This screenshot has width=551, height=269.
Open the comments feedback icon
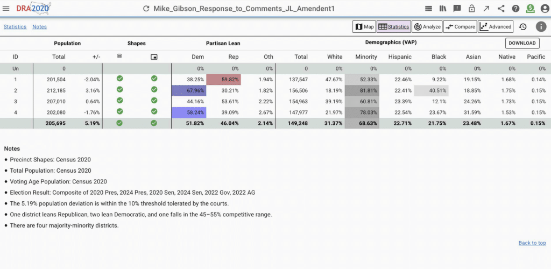457,9
